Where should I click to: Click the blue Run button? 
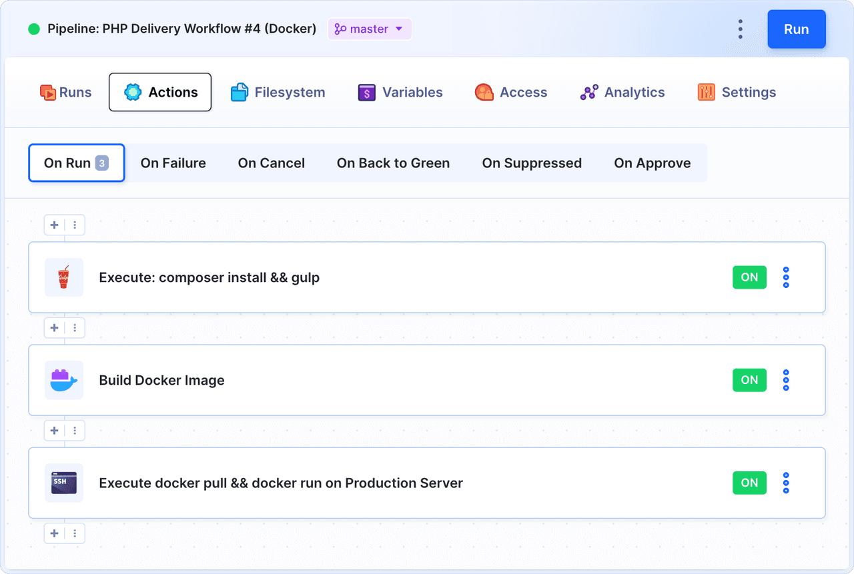797,29
